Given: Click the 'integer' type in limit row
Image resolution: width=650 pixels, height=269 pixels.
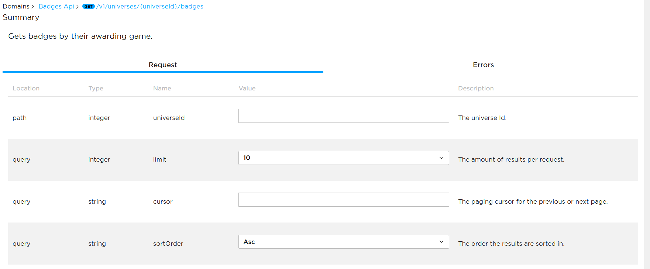Looking at the screenshot, I should point(99,159).
